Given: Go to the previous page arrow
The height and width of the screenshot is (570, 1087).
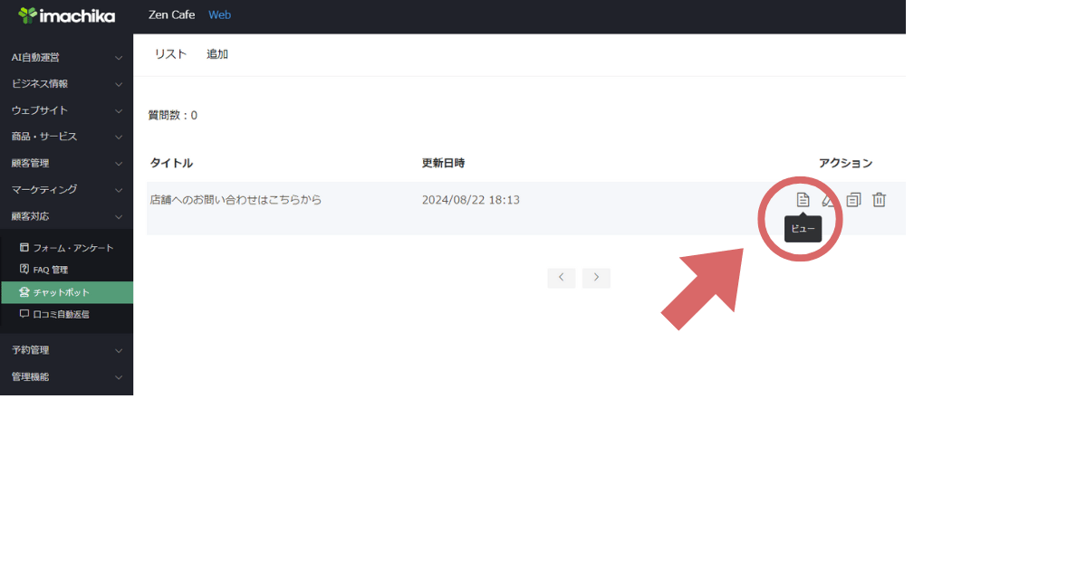Looking at the screenshot, I should pyautogui.click(x=562, y=278).
